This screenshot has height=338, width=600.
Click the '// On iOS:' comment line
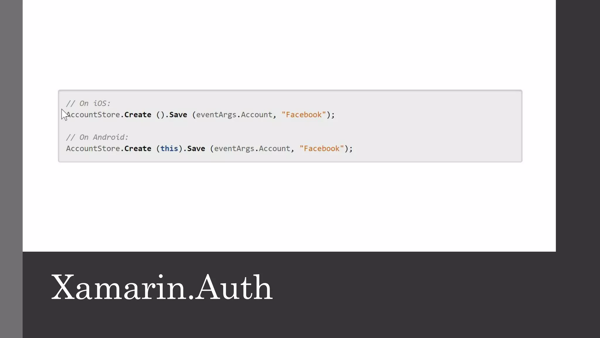[x=88, y=103]
